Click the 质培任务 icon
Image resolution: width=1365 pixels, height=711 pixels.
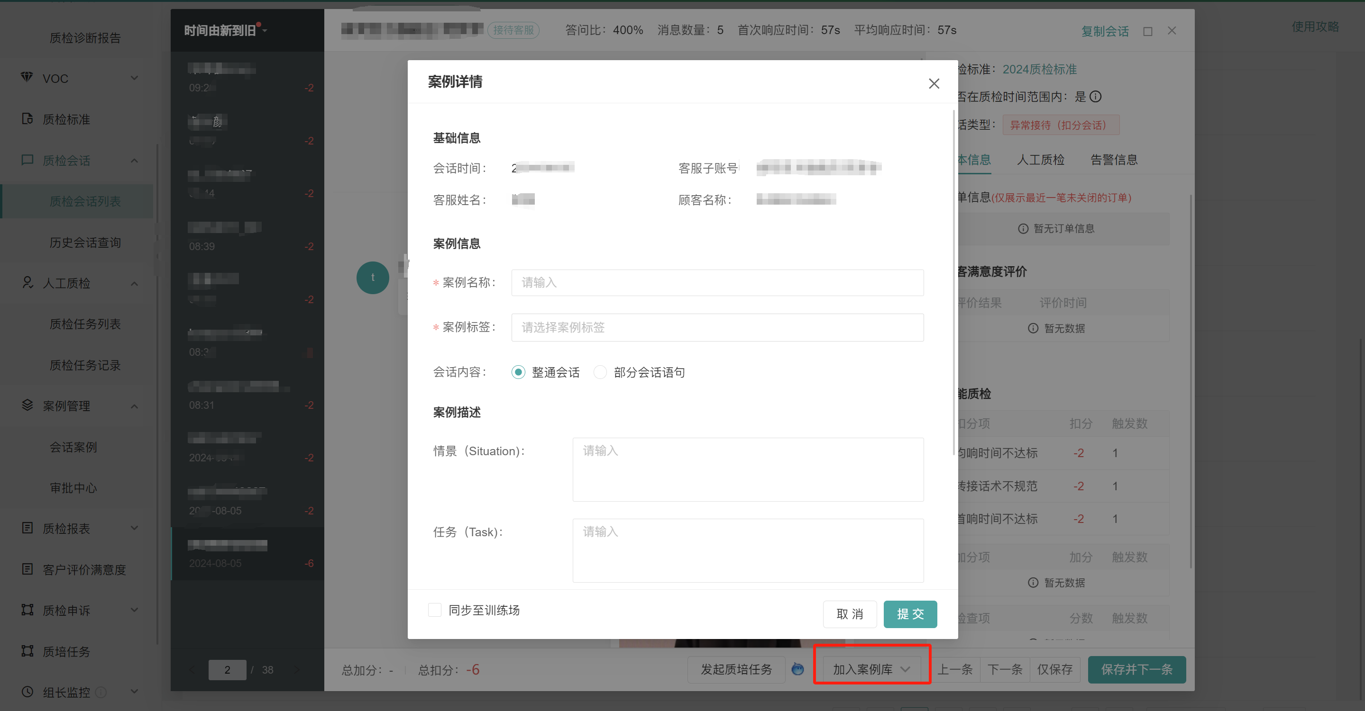click(27, 651)
